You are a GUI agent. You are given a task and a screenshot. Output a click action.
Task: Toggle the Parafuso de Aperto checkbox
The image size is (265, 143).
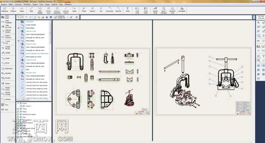click(18, 114)
